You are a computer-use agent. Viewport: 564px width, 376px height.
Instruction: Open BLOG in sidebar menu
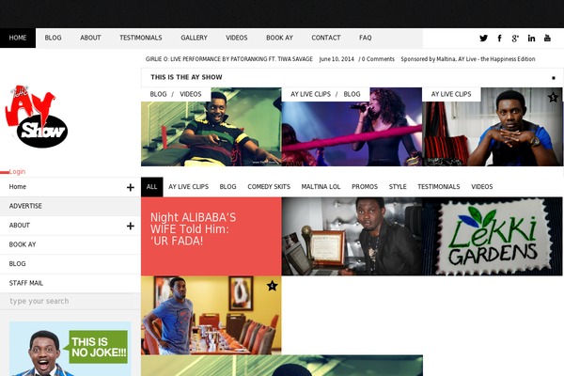point(70,264)
